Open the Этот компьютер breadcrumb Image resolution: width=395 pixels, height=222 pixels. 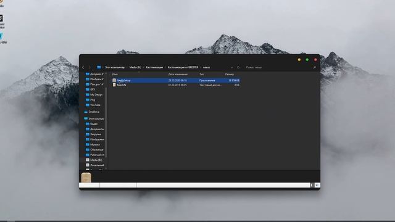tap(115, 67)
